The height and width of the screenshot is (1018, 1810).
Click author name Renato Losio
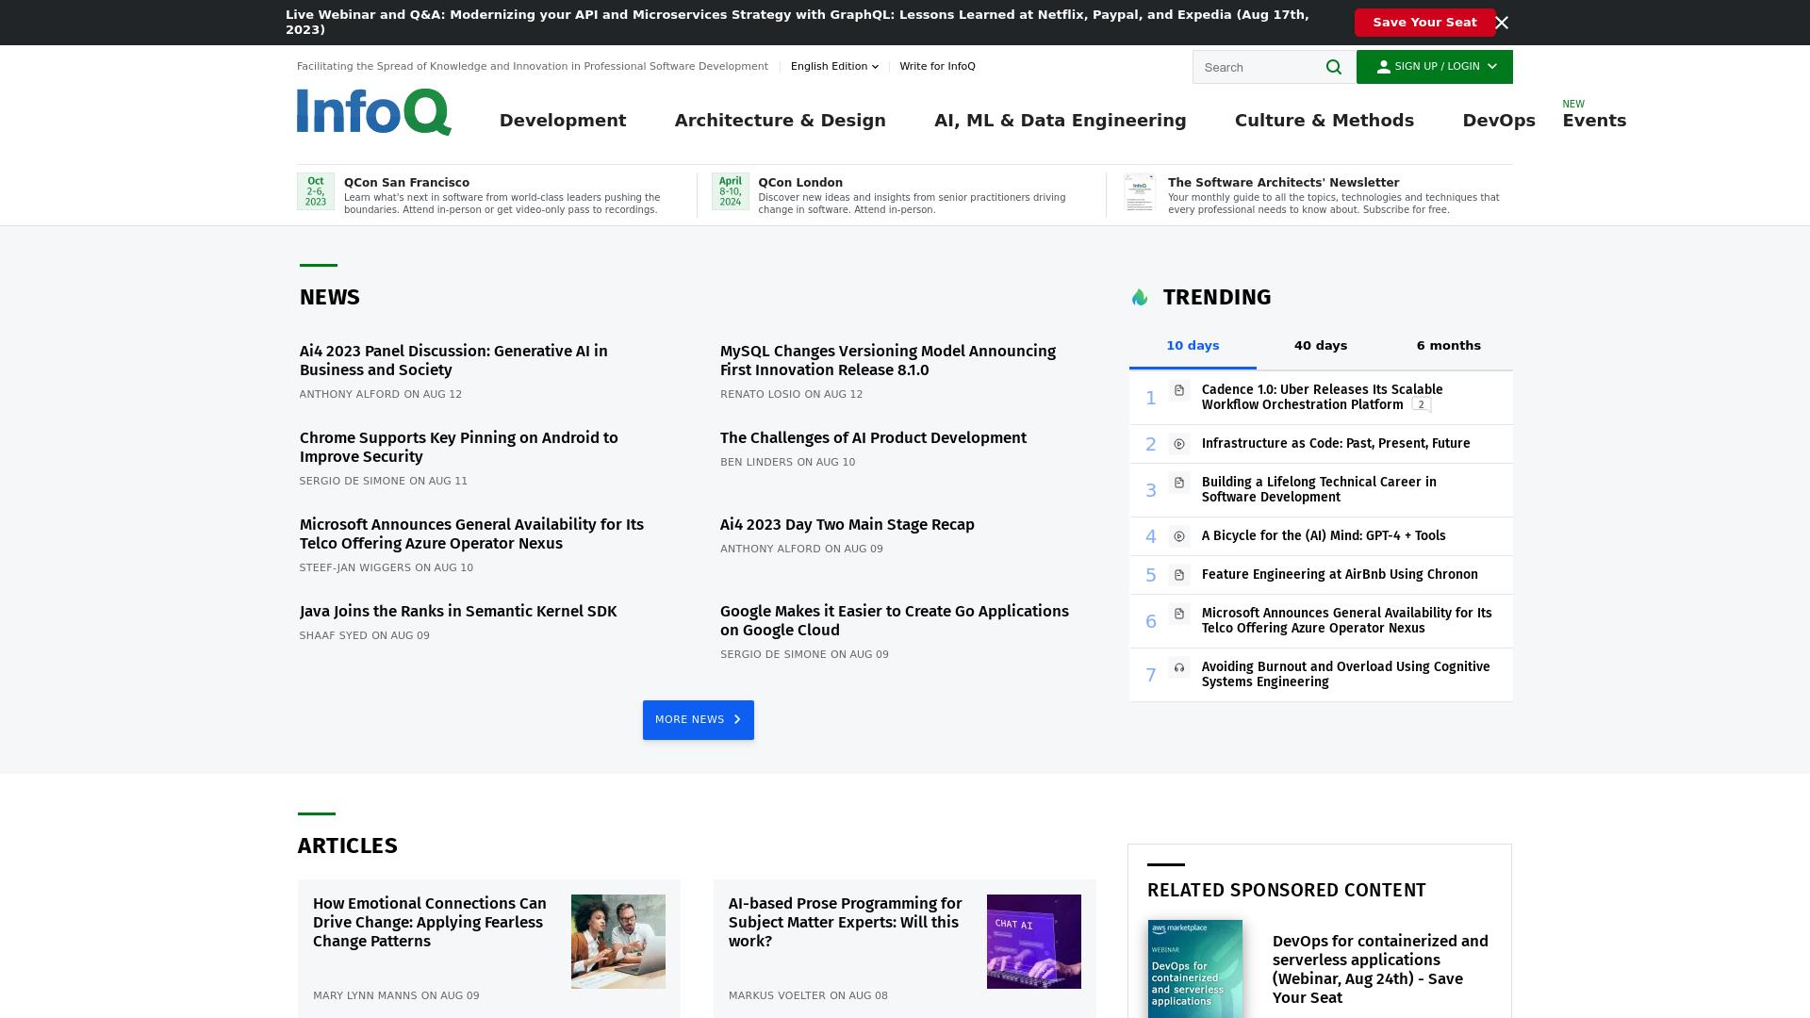click(760, 395)
